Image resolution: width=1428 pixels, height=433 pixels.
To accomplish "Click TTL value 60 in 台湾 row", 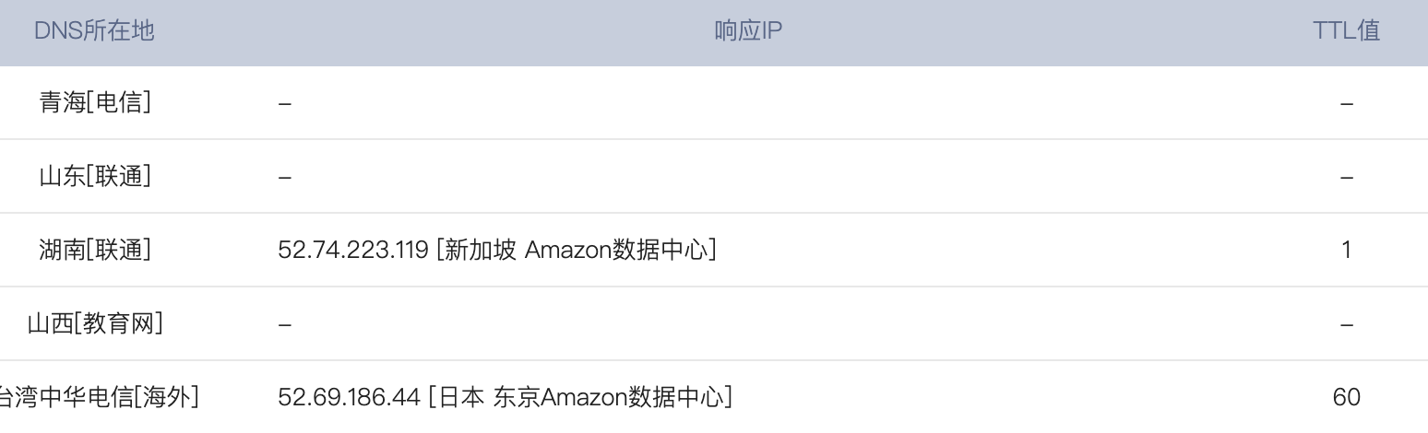I will (x=1346, y=397).
